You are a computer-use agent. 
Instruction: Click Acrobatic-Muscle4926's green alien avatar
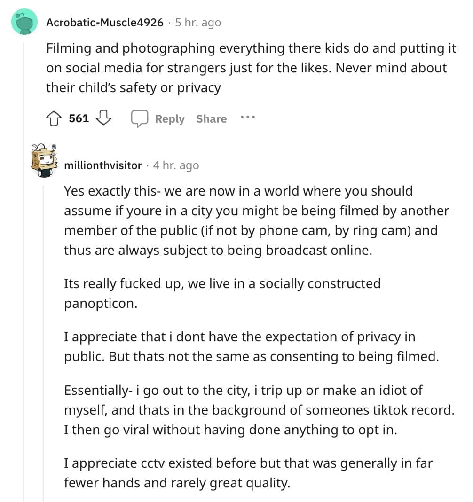(24, 21)
